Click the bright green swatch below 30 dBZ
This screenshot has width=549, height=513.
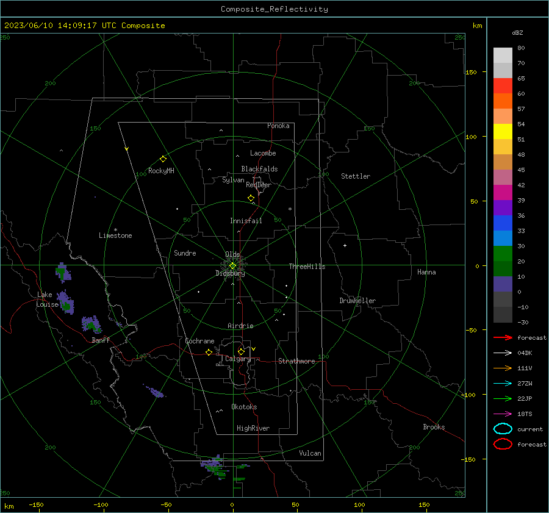click(x=503, y=254)
